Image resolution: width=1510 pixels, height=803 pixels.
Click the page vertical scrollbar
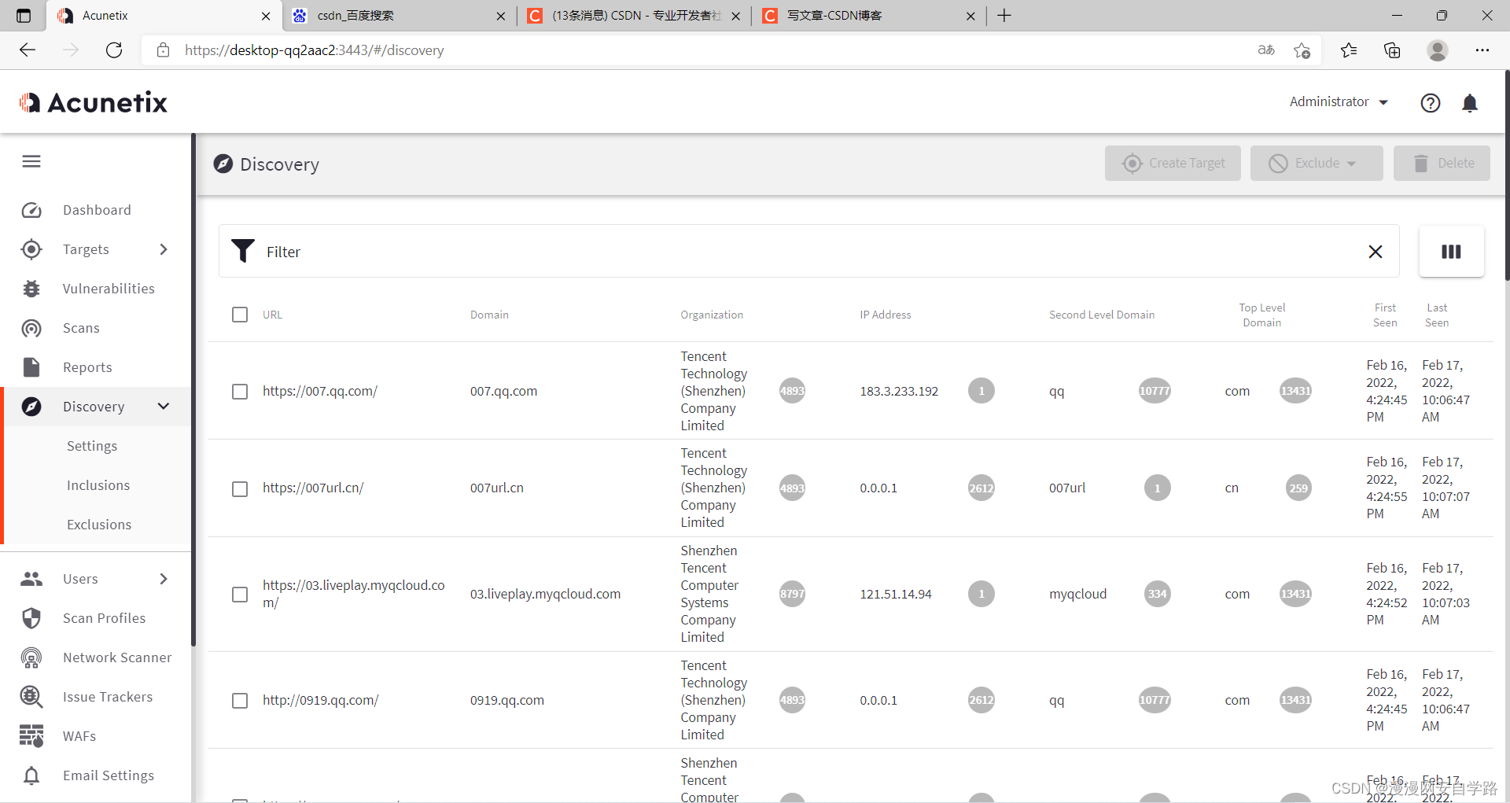1506,175
